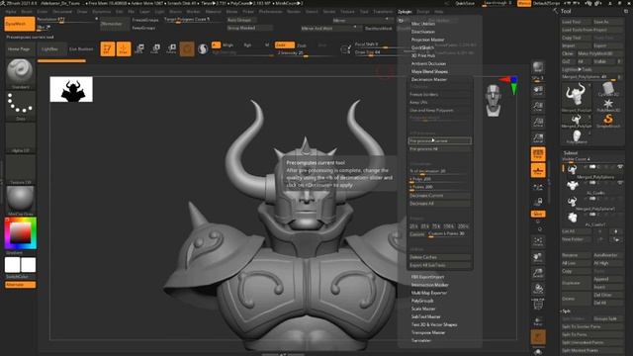Image resolution: width=633 pixels, height=356 pixels.
Task: Toggle the Floor grid icon
Action: point(538,170)
